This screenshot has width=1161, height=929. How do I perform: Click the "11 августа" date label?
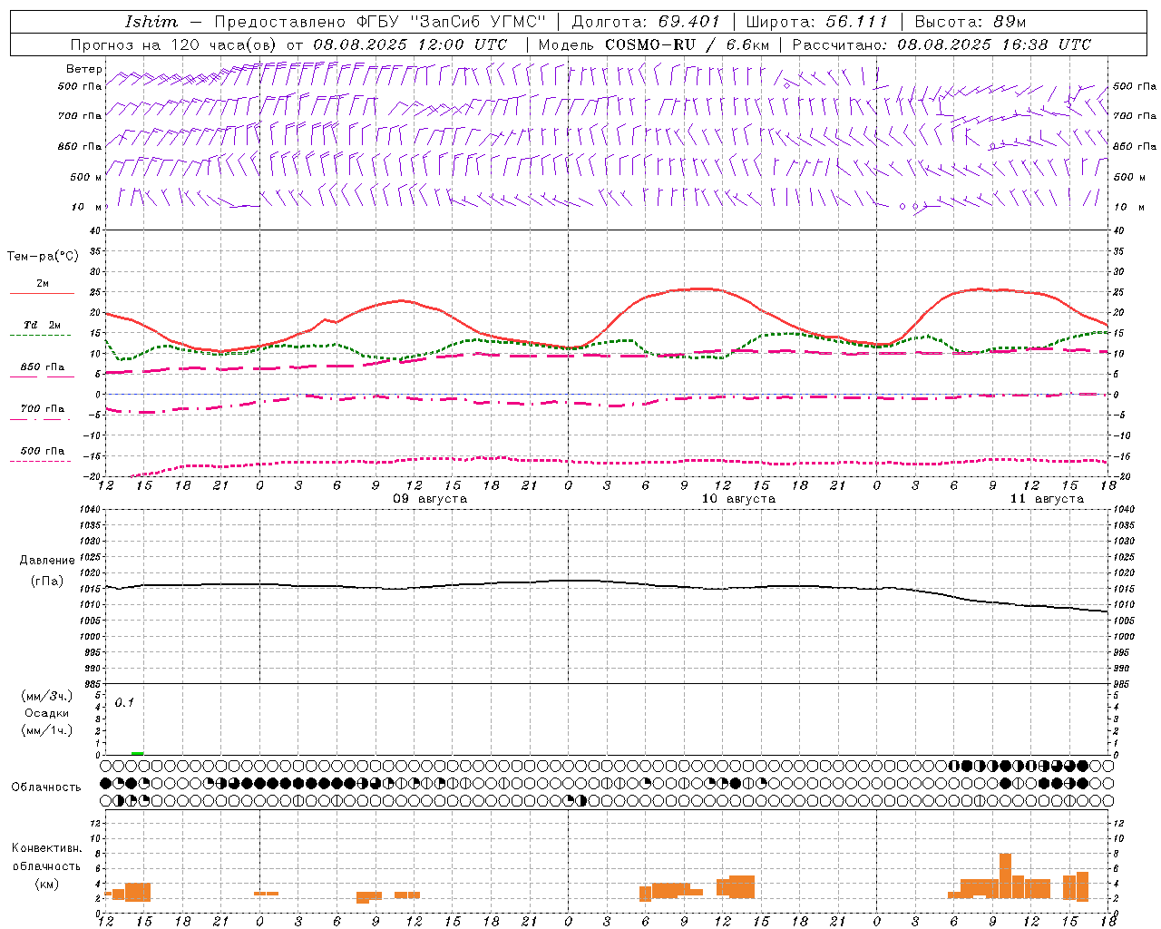pyautogui.click(x=1047, y=499)
